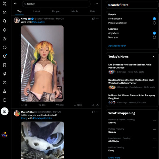
Task: Switch to the Media tab
Action: (x=75, y=11)
